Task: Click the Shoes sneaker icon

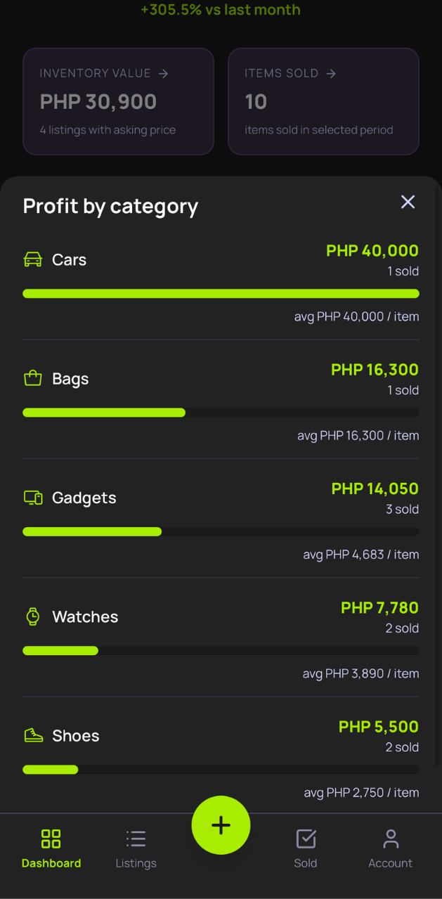Action: (32, 735)
